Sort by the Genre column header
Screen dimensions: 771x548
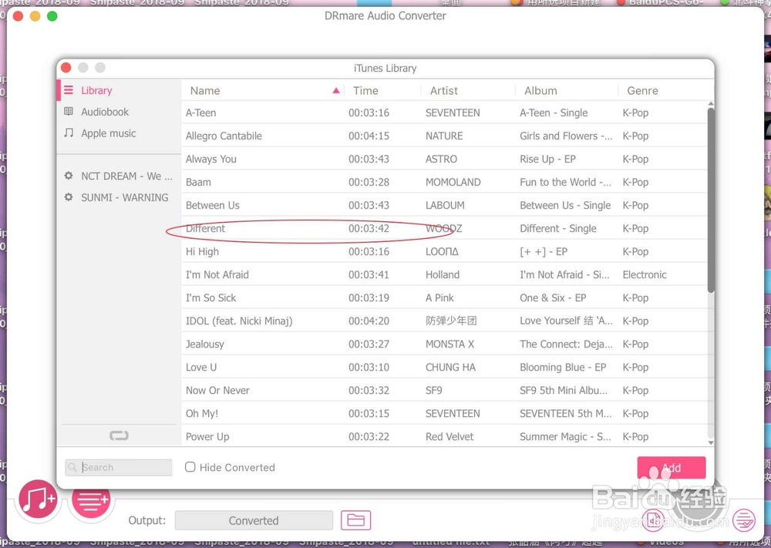tap(643, 90)
